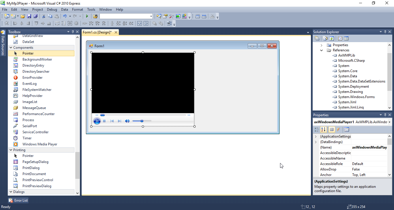Click the AllowDrop property value False
This screenshot has width=394, height=210.
pos(369,169)
